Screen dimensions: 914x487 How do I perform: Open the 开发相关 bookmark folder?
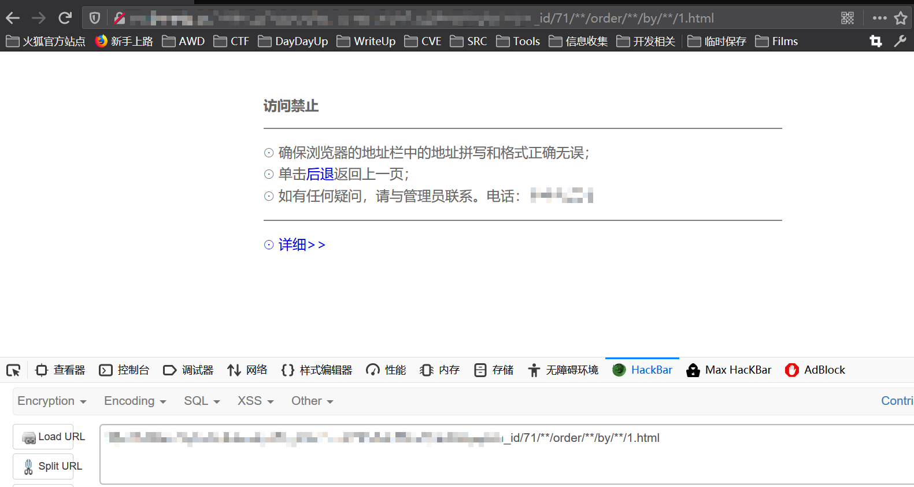click(646, 41)
